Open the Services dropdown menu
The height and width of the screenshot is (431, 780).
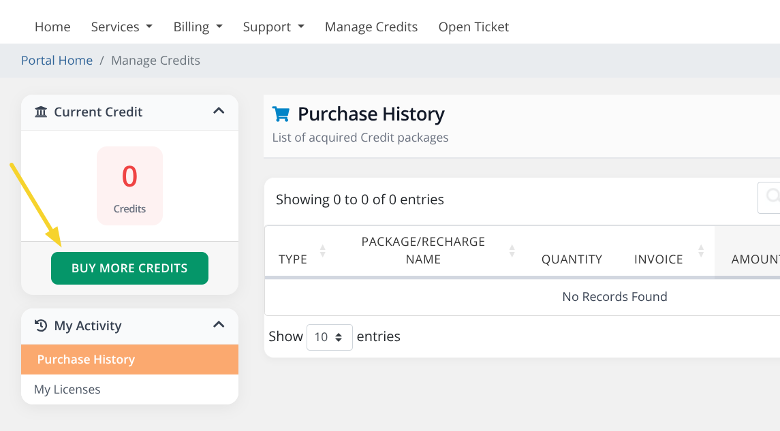point(121,27)
